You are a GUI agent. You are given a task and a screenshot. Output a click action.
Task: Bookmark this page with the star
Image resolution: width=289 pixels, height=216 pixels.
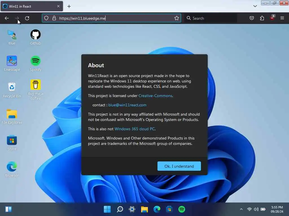[x=177, y=18]
